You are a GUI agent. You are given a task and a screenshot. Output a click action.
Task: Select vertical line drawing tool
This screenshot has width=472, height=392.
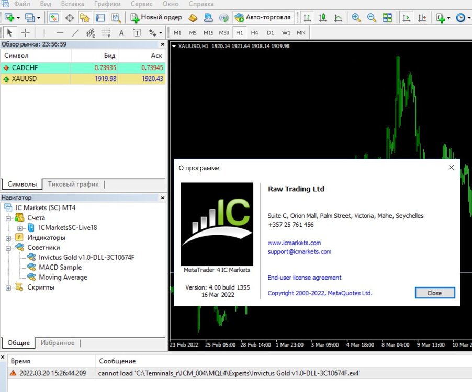pyautogui.click(x=44, y=32)
